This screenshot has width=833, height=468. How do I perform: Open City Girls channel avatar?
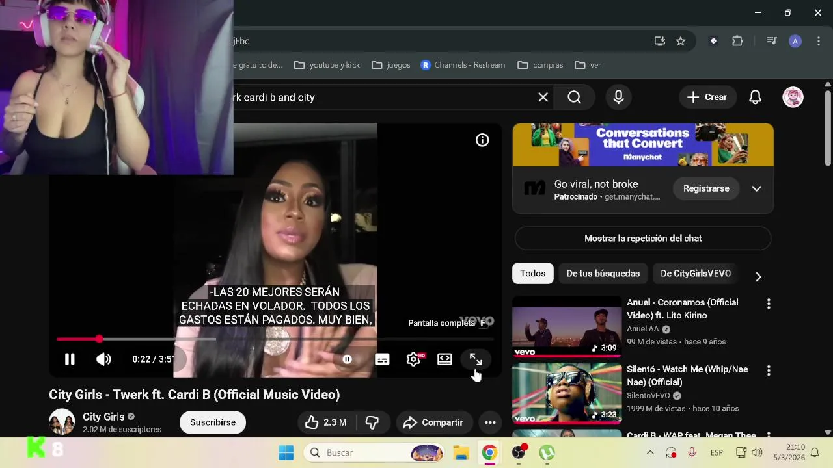click(x=62, y=422)
